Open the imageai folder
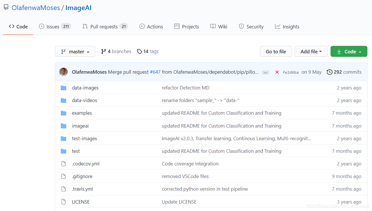This screenshot has width=372, height=211. pos(80,126)
